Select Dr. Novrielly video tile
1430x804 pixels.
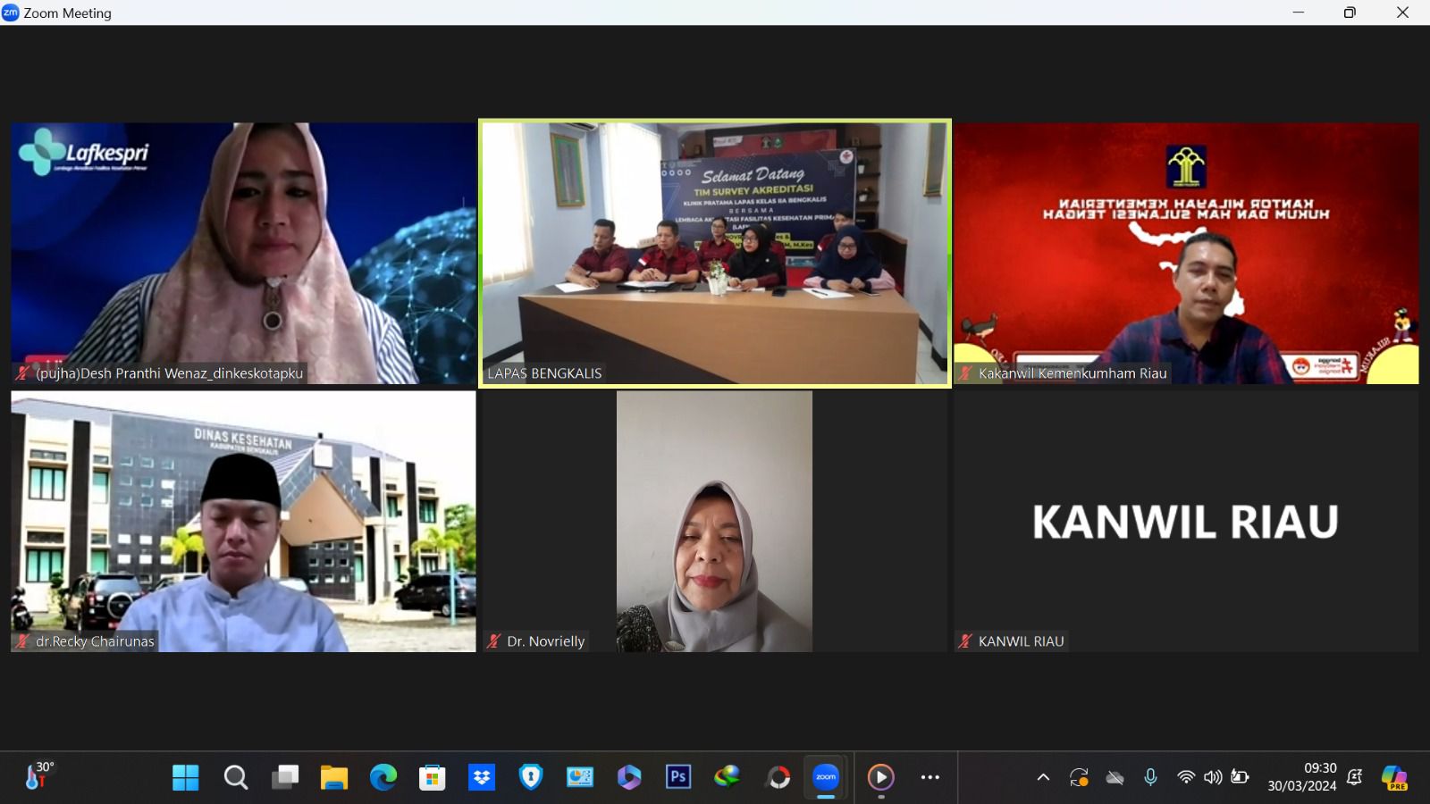(715, 522)
